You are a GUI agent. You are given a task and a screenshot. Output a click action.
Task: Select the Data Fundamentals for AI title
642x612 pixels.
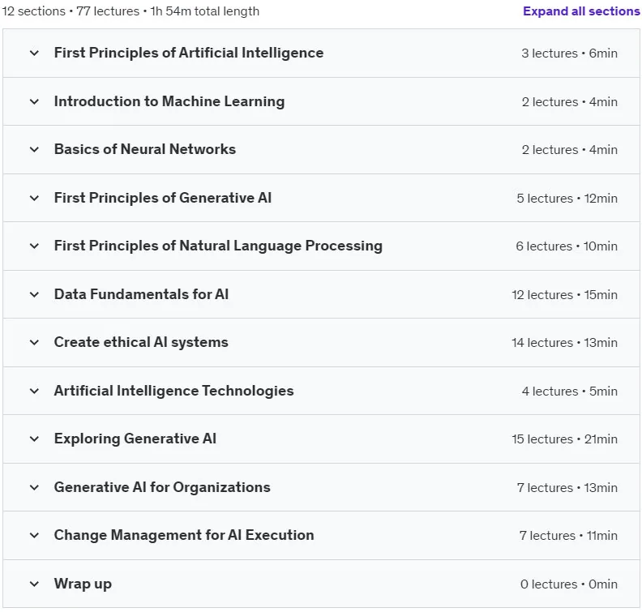click(x=141, y=294)
